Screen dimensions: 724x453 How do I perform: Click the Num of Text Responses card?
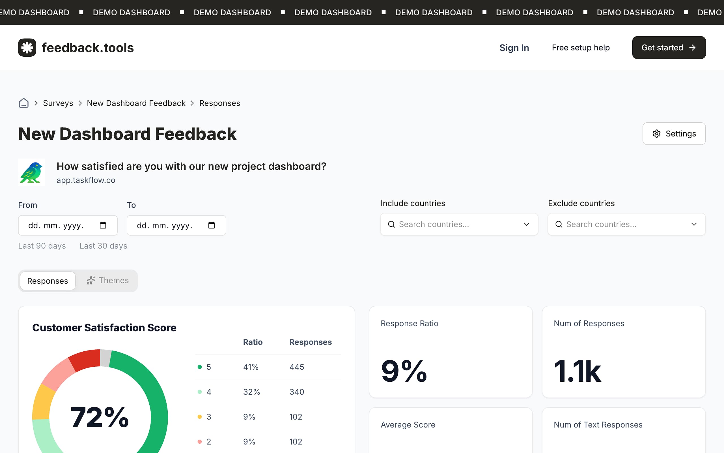(x=624, y=430)
